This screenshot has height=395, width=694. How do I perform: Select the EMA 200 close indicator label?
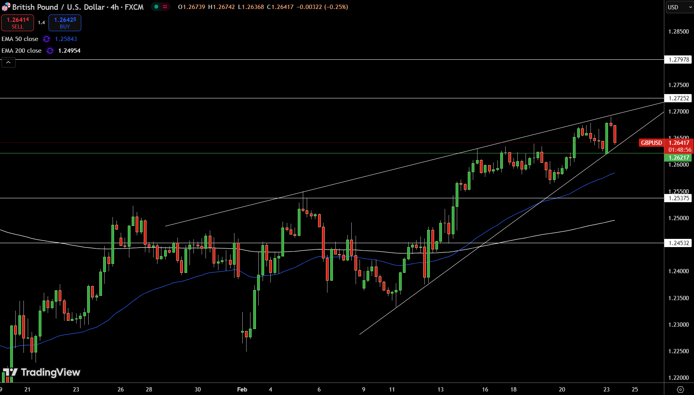21,51
